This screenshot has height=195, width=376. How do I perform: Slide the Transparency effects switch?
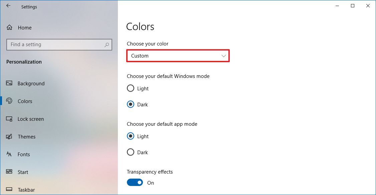click(x=135, y=182)
